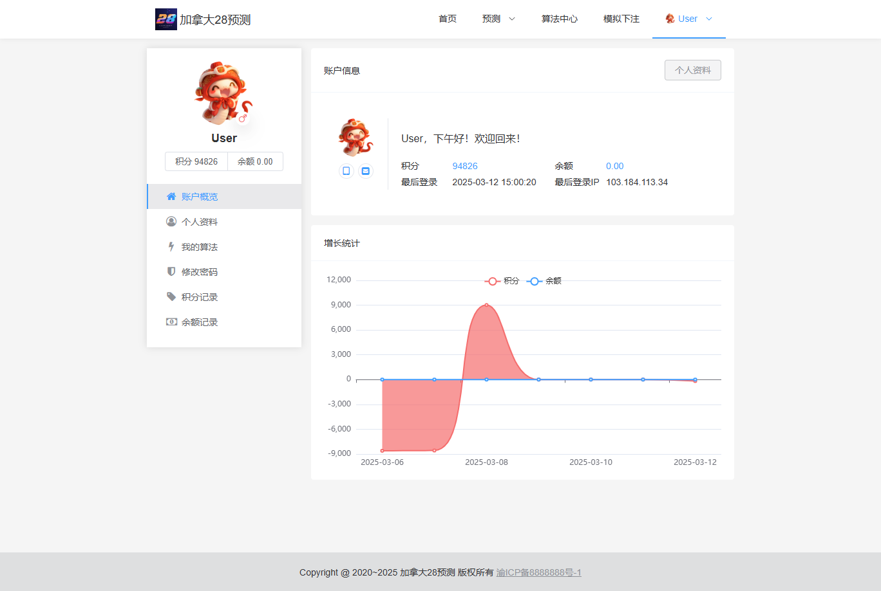The image size is (881, 591).
Task: Click the male gender badge on avatar
Action: click(x=243, y=118)
